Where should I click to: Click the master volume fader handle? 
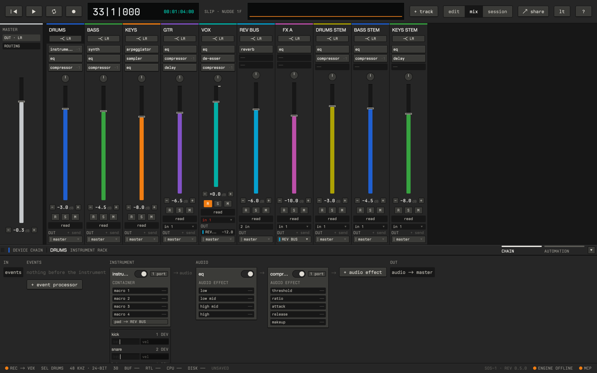pos(22,102)
